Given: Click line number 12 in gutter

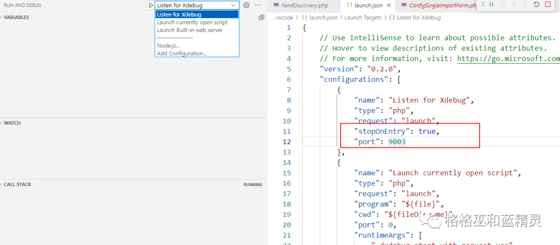Looking at the screenshot, I should (287, 142).
